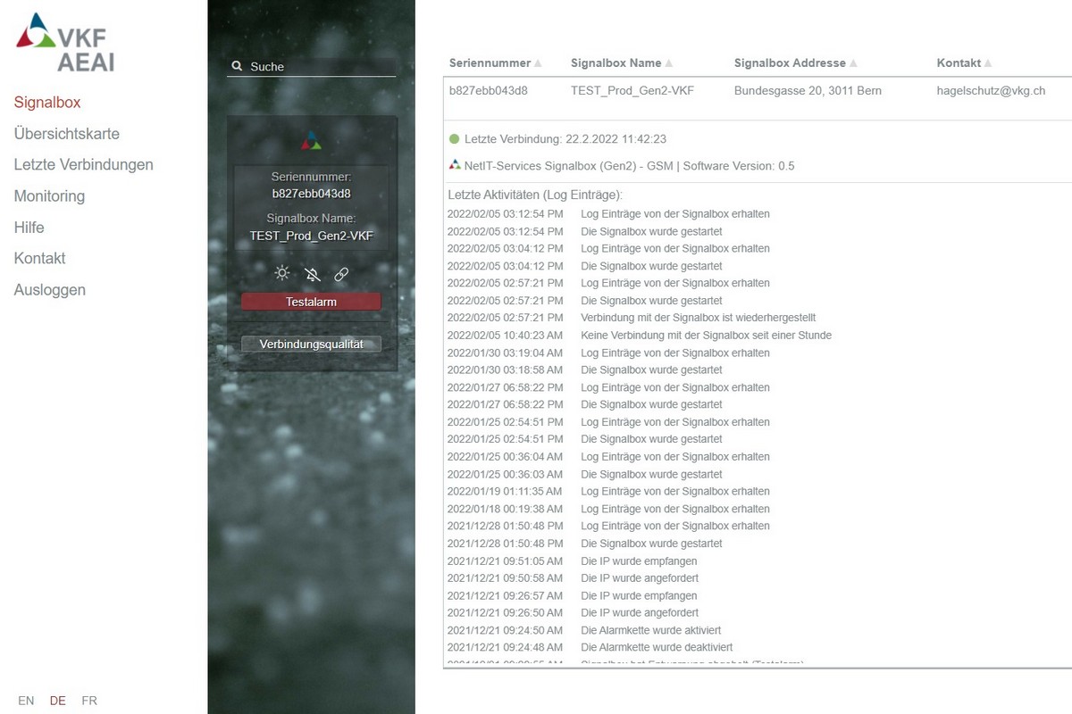Switch language to EN
The width and height of the screenshot is (1072, 714).
(x=26, y=701)
